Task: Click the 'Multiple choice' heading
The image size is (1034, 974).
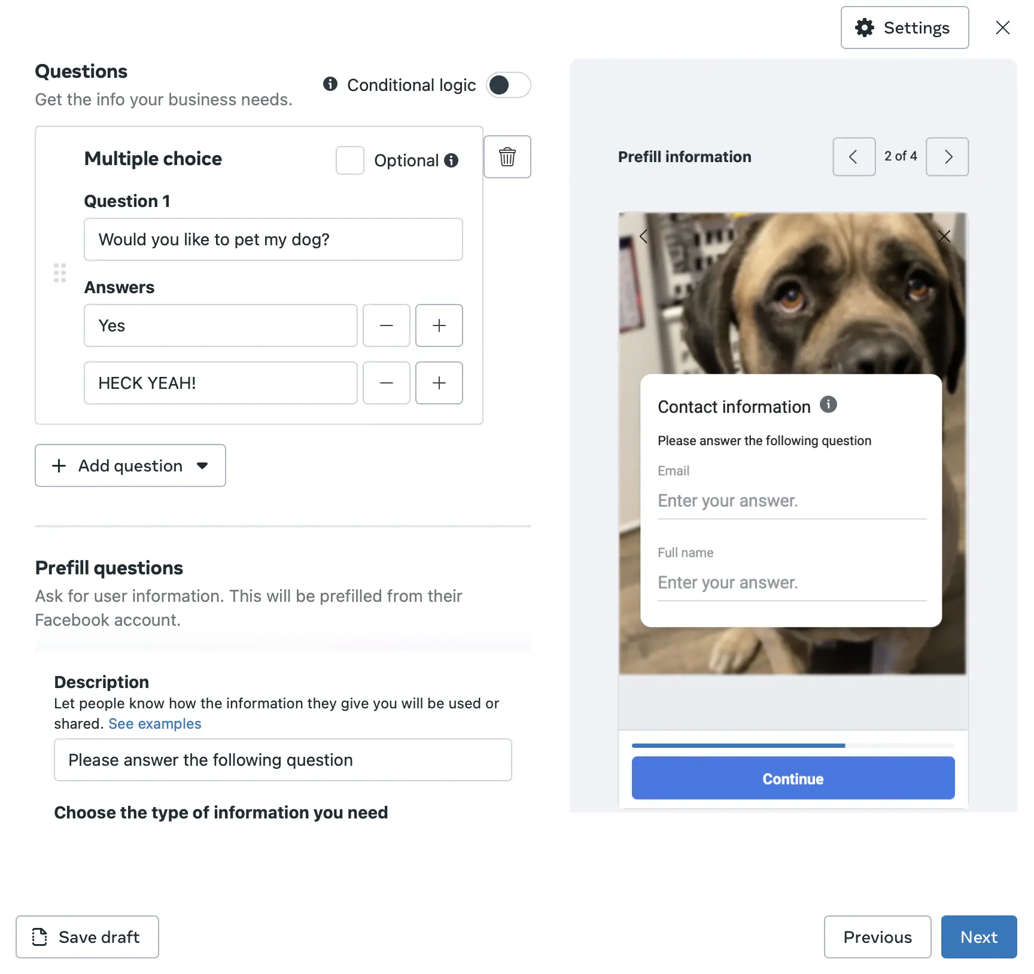Action: [x=153, y=159]
